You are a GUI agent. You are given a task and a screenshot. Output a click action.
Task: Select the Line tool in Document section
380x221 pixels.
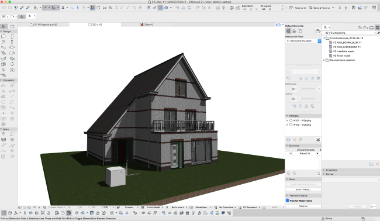[12, 96]
